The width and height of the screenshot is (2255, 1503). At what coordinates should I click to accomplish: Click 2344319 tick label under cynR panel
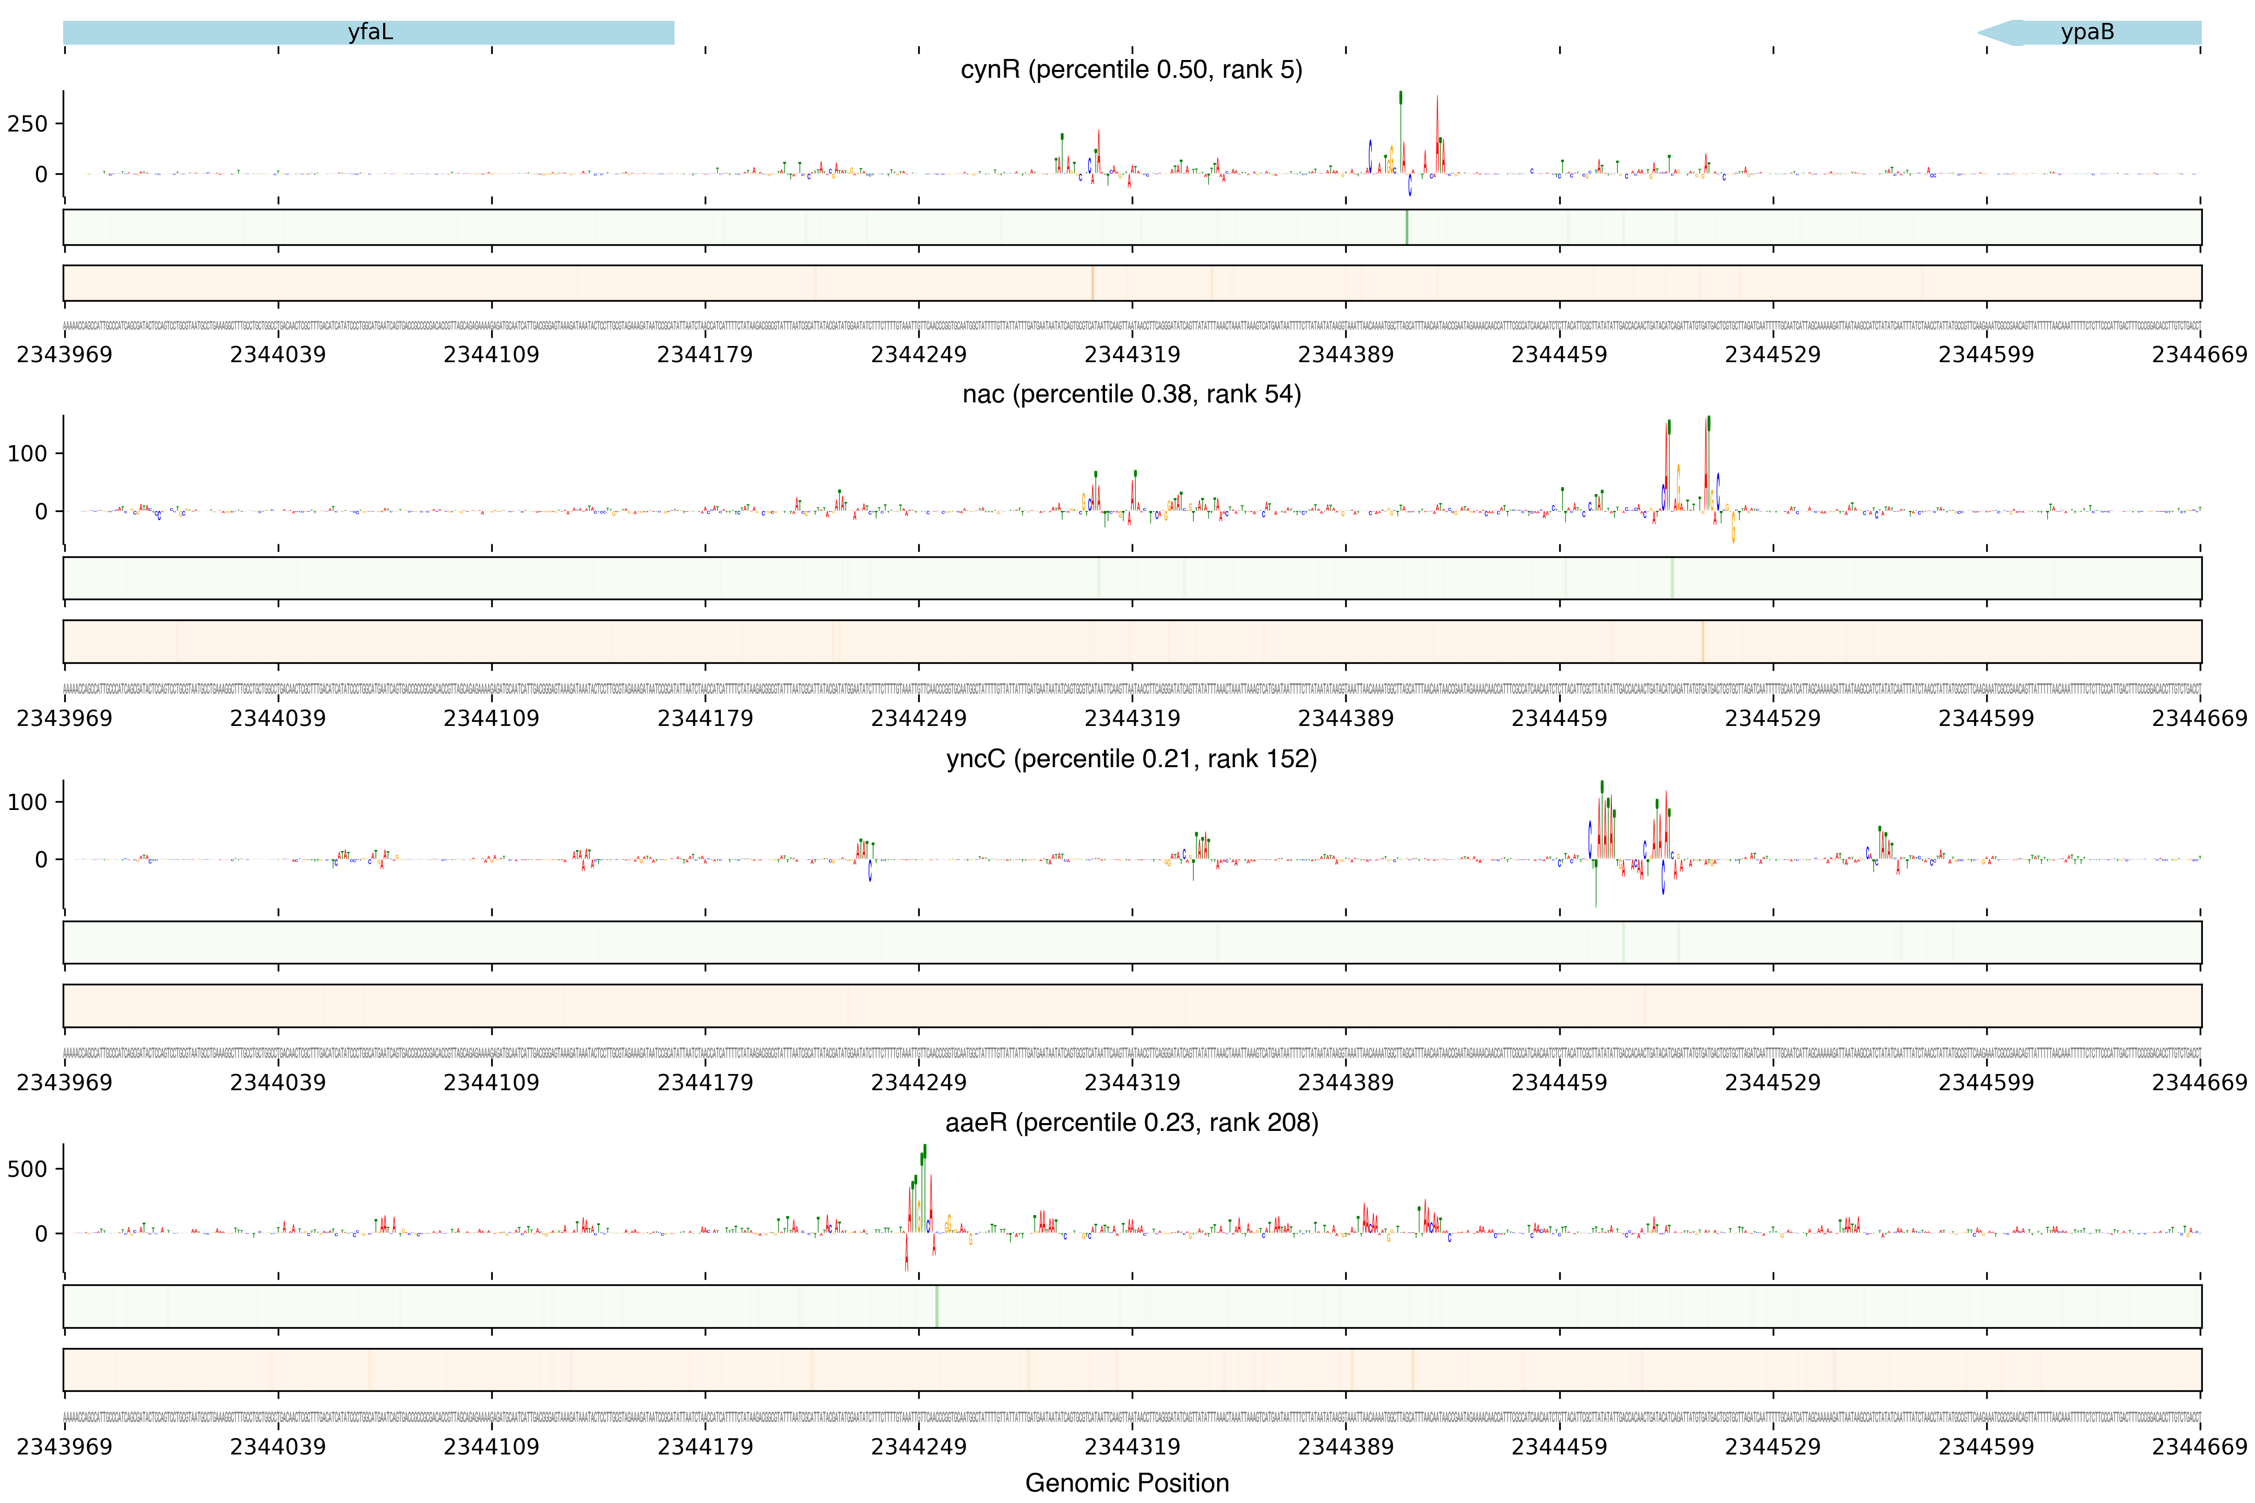(1131, 355)
